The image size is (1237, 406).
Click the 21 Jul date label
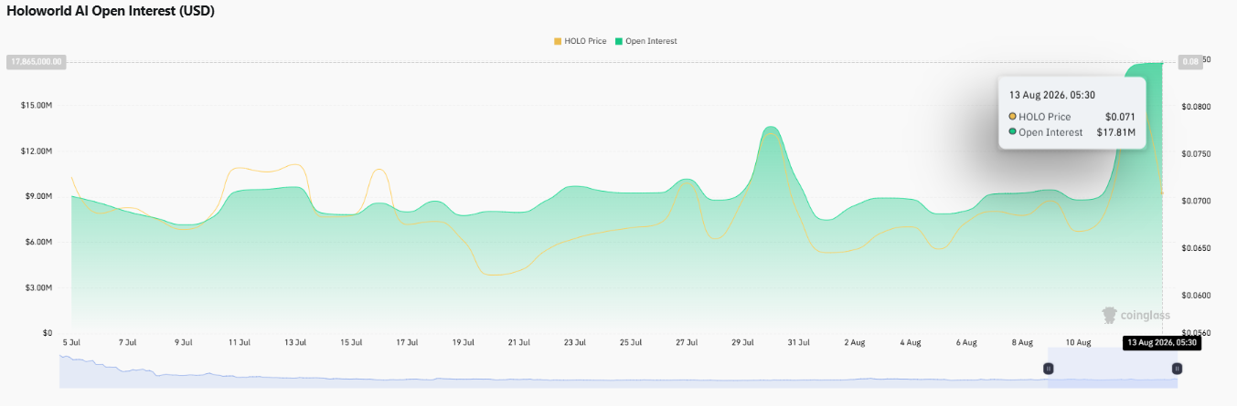tap(518, 342)
